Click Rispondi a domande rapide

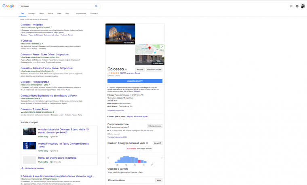[x=137, y=116]
